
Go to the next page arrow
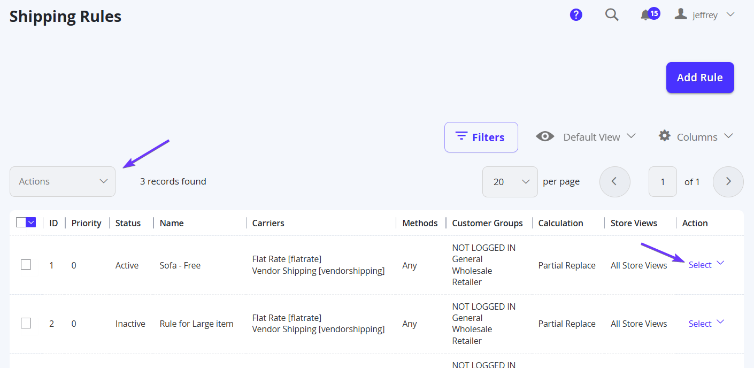[x=728, y=182]
